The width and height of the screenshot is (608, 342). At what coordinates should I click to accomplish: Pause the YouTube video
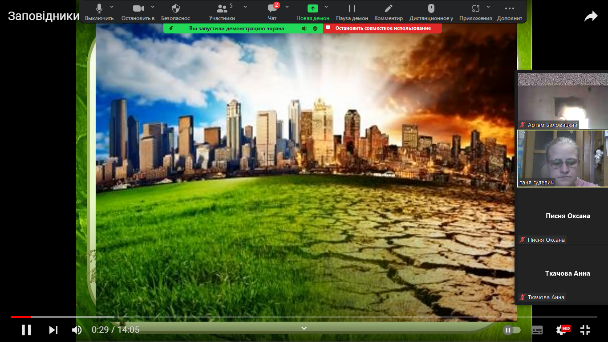26,330
